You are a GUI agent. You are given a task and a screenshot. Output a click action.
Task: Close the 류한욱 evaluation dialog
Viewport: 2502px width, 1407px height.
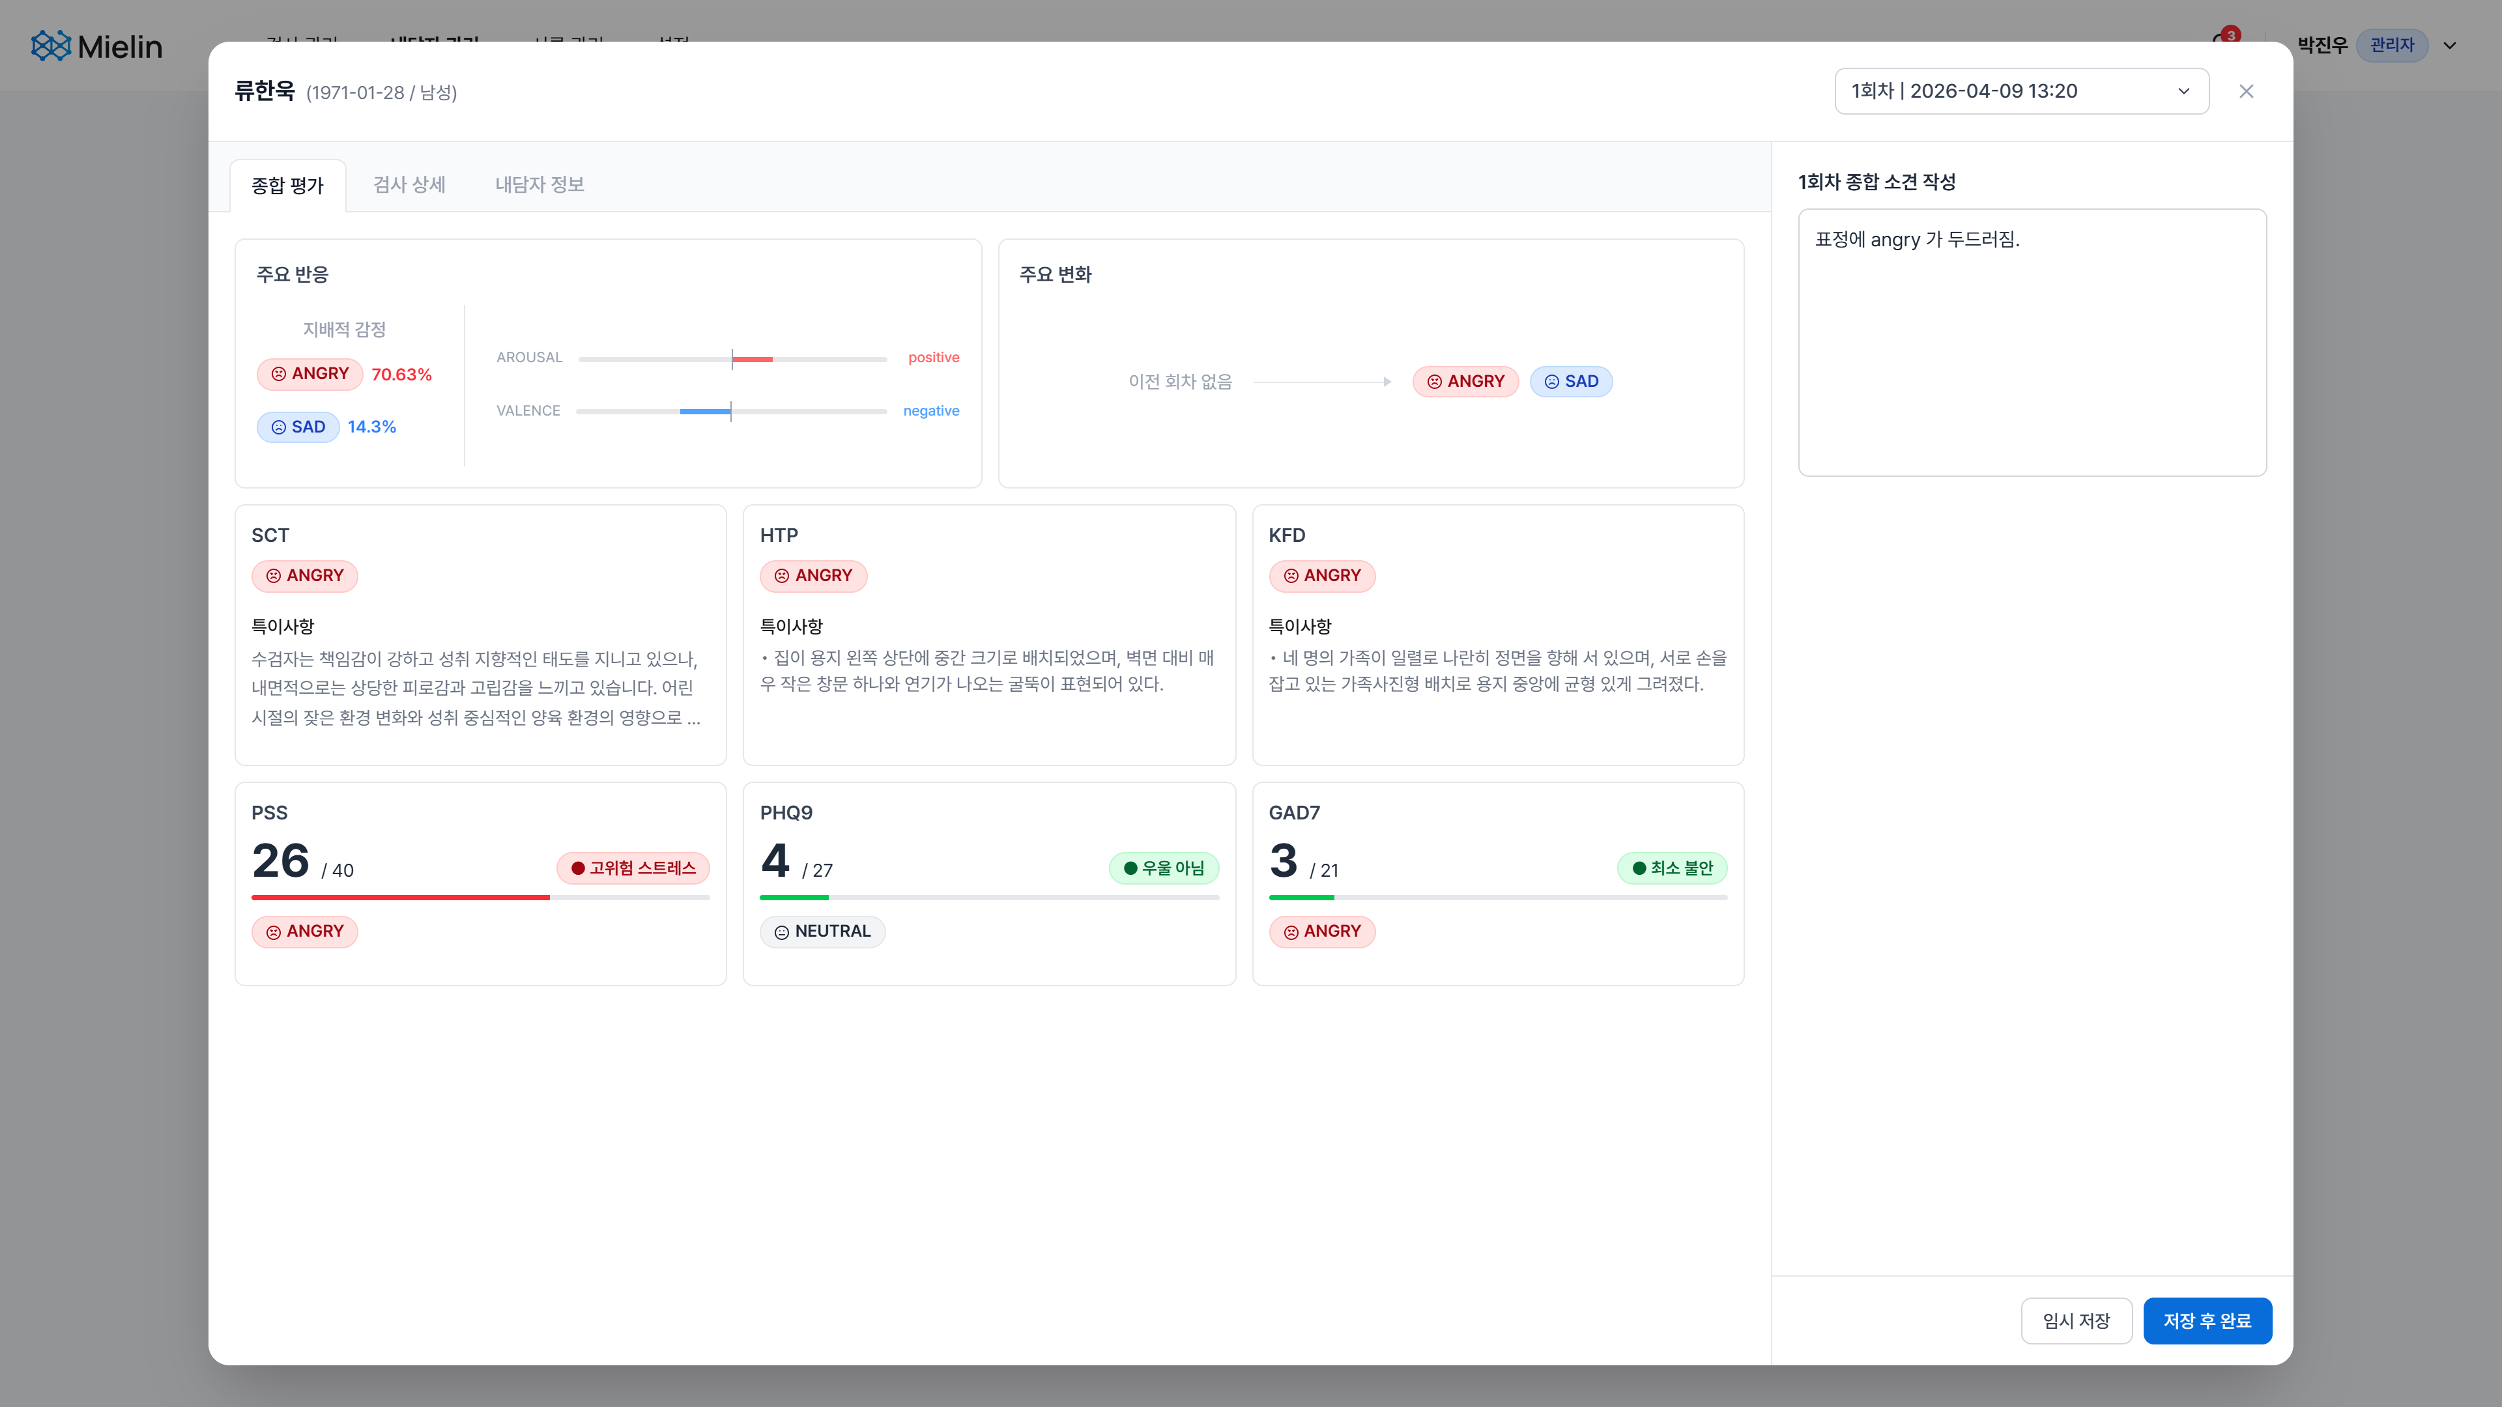coord(2245,91)
